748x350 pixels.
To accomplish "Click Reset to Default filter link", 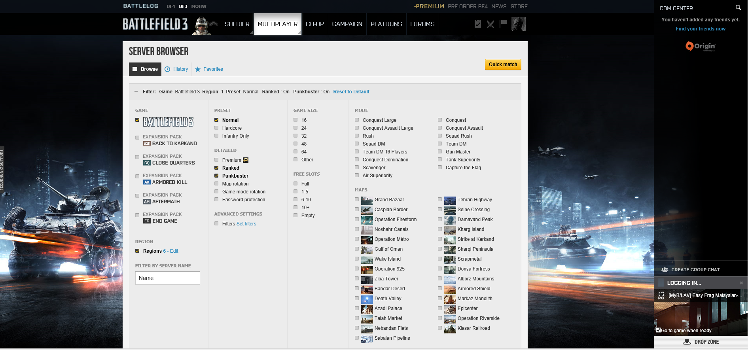I will 351,92.
